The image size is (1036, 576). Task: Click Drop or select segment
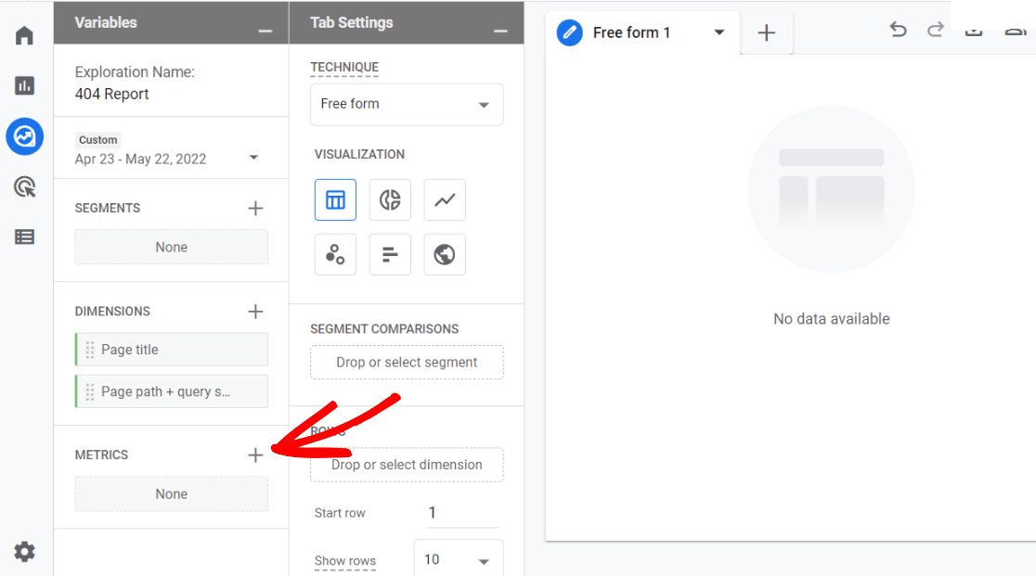pos(406,362)
